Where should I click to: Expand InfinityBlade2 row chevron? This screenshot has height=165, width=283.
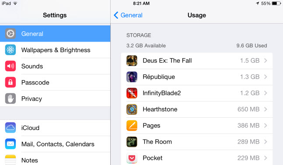pos(266,93)
